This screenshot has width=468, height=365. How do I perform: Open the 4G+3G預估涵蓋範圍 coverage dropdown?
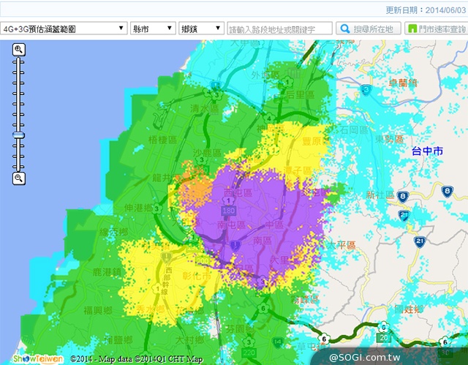[64, 29]
